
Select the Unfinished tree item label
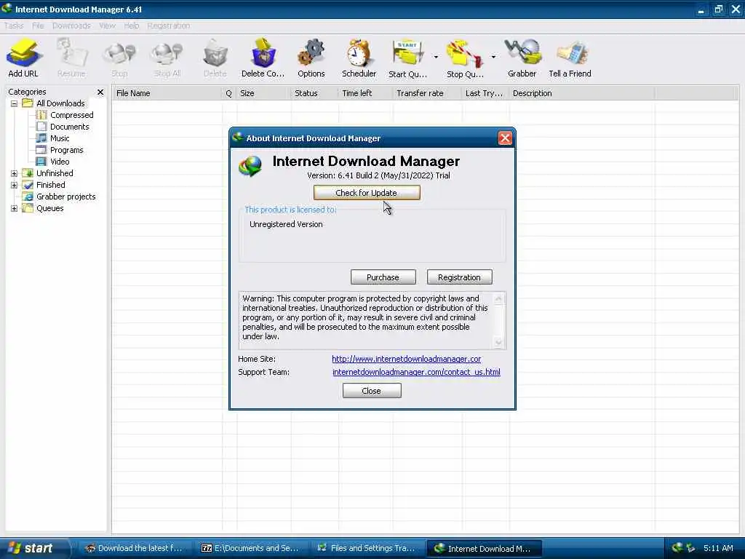tap(55, 173)
